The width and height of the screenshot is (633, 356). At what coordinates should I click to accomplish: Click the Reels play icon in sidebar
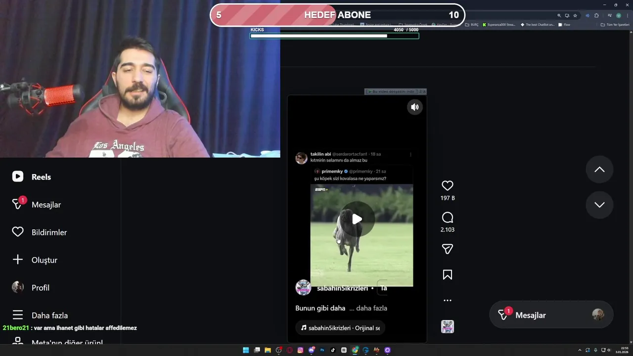18,177
